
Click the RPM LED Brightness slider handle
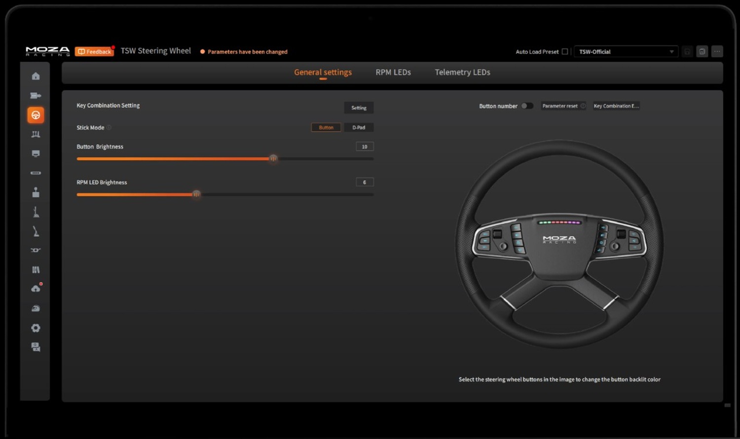tap(196, 194)
